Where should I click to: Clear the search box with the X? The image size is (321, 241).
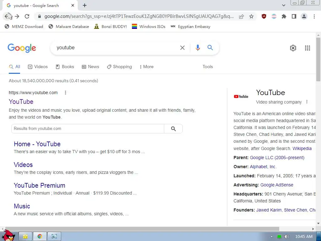tap(182, 48)
